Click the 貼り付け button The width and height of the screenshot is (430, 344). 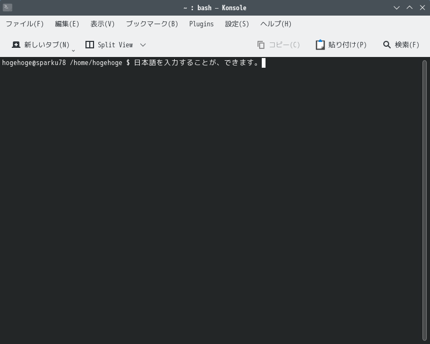(x=341, y=45)
